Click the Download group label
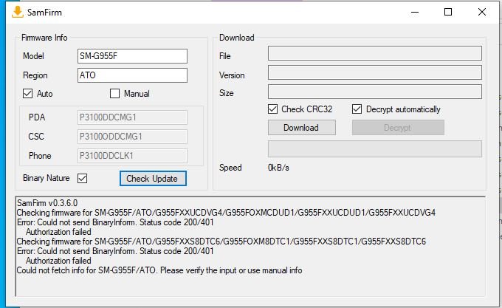 [236, 38]
